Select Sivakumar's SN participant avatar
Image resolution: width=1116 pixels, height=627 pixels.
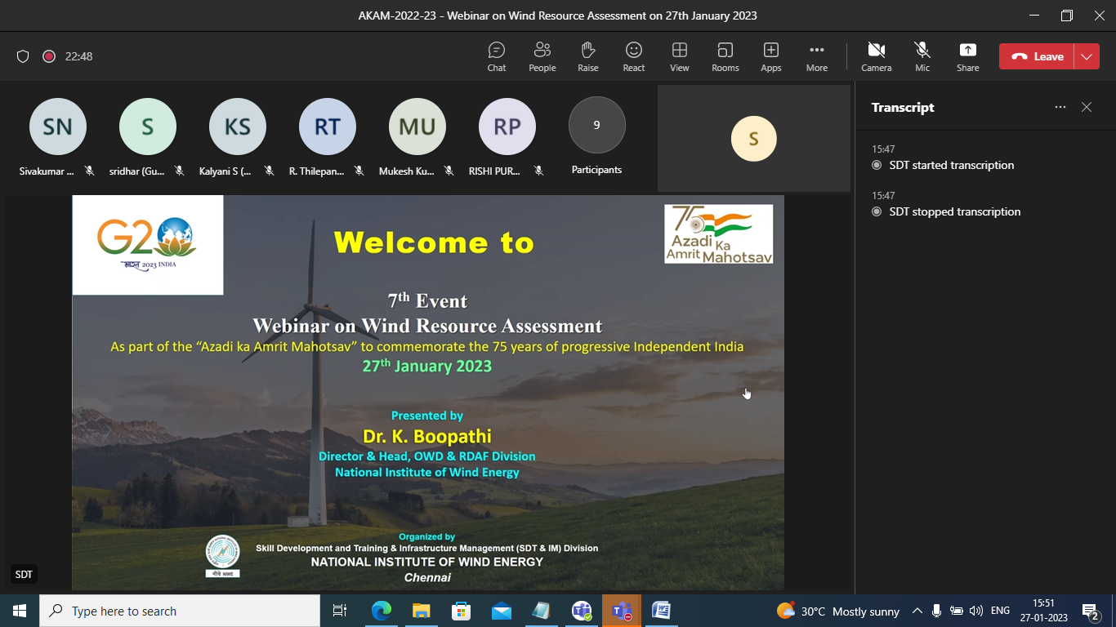tap(58, 127)
